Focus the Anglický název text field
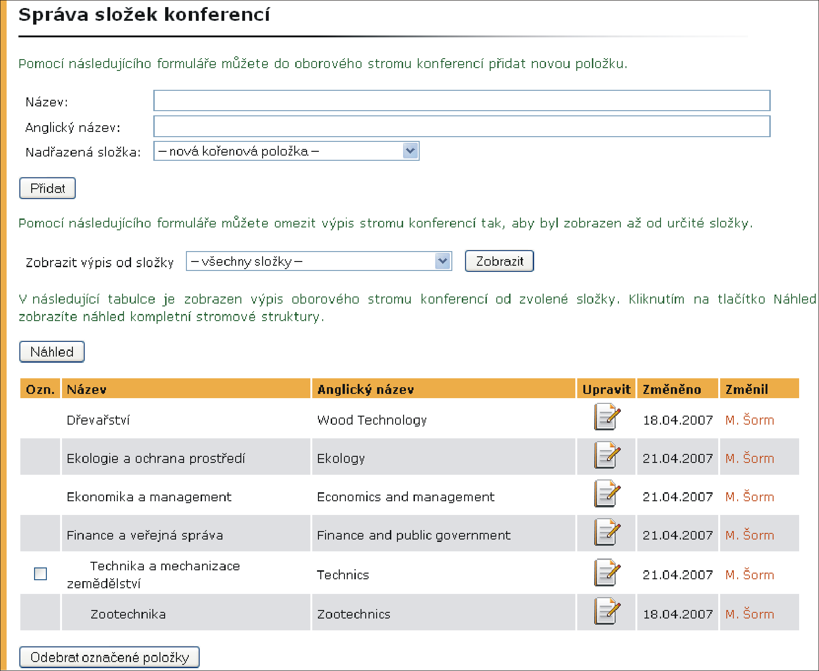 tap(462, 126)
